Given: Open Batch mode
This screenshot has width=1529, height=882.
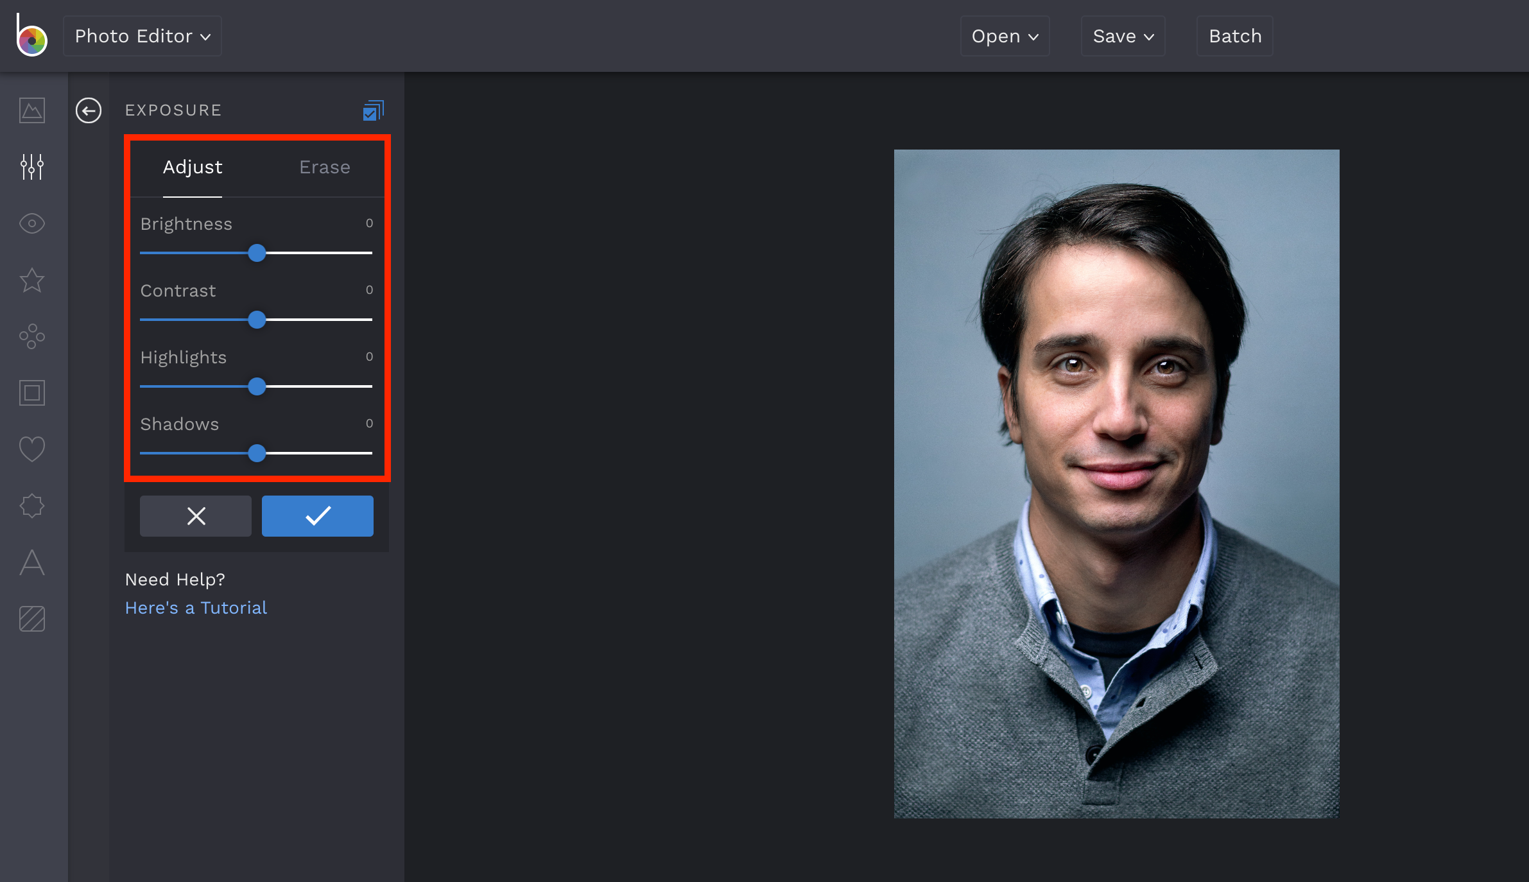Looking at the screenshot, I should [x=1234, y=36].
